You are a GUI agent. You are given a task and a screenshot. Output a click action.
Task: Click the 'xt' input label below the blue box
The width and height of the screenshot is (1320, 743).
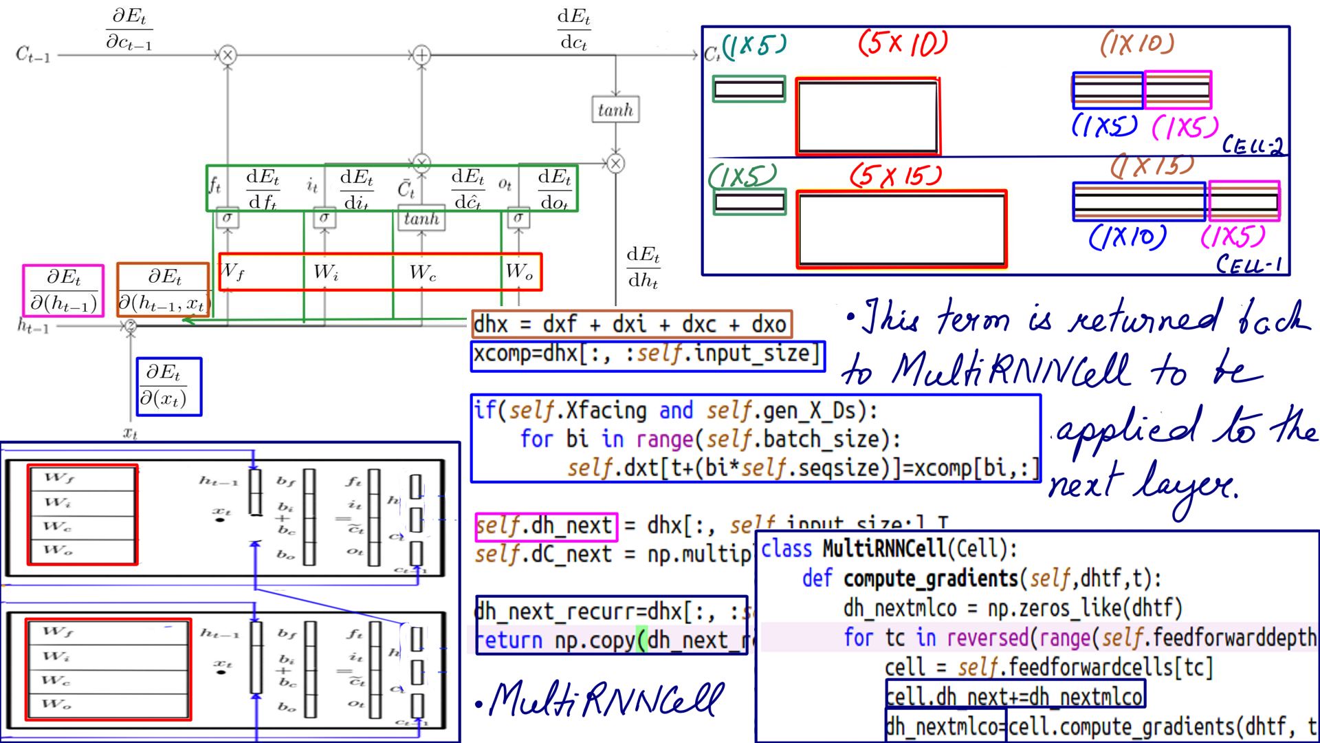(130, 433)
